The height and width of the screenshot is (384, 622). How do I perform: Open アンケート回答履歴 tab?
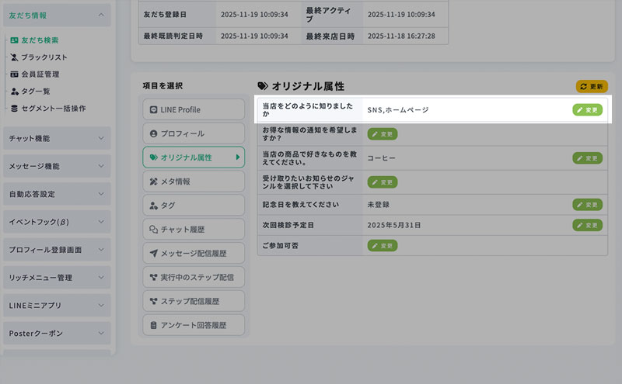pyautogui.click(x=193, y=324)
